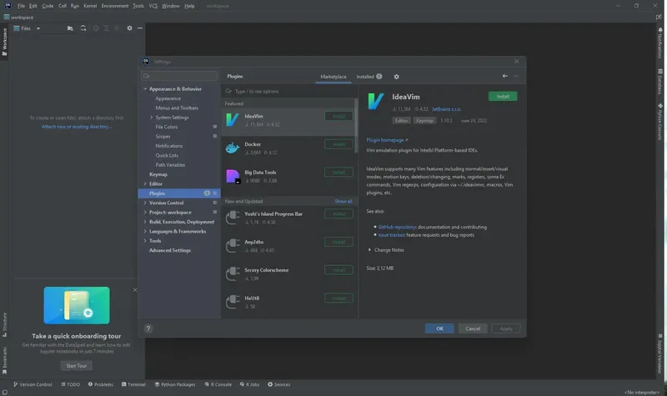Expand System Settings in the tree
This screenshot has height=396, width=667.
coord(152,118)
